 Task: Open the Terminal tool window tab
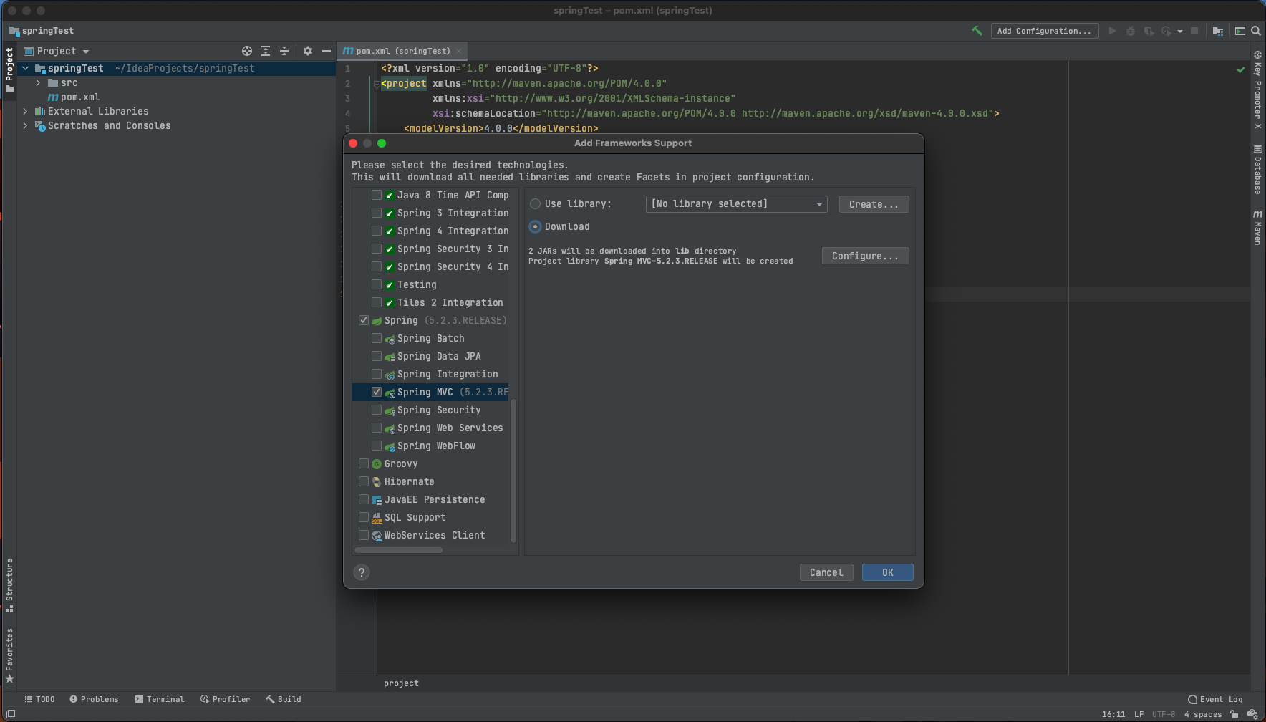pos(160,699)
